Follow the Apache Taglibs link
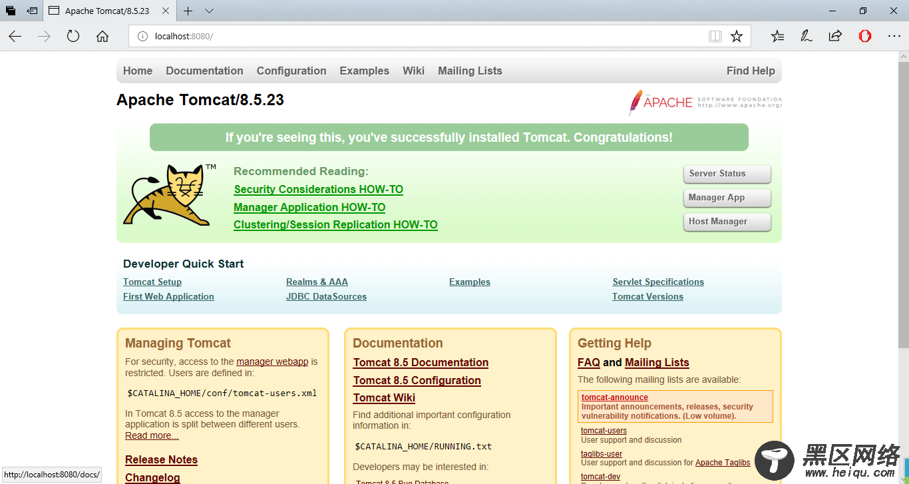The image size is (909, 484). point(723,463)
